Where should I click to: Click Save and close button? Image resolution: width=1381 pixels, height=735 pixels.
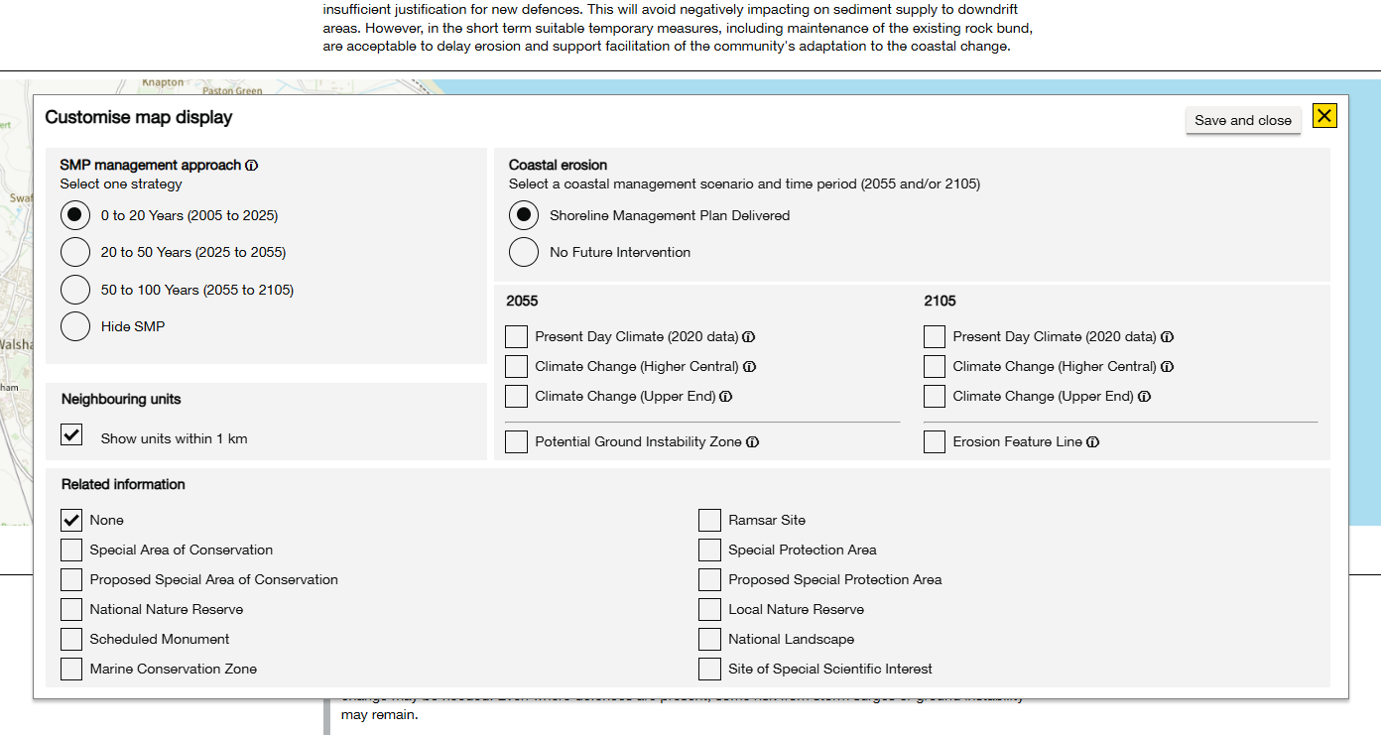[x=1243, y=120]
